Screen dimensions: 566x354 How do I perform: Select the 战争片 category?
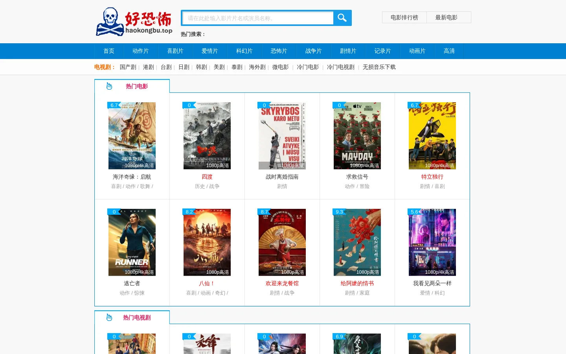(x=314, y=51)
